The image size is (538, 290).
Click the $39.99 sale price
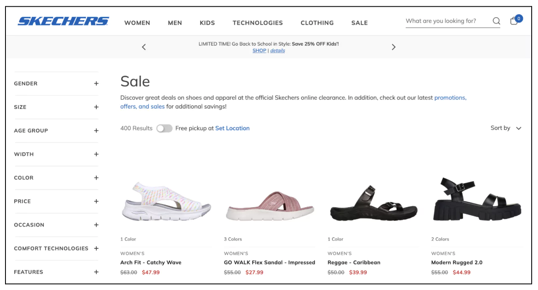[x=358, y=272]
